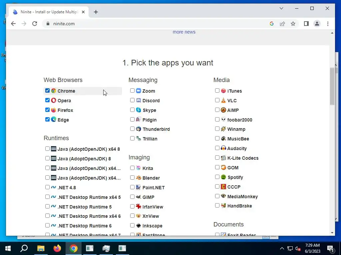
Task: Follow the 'more news' link
Action: tap(184, 32)
